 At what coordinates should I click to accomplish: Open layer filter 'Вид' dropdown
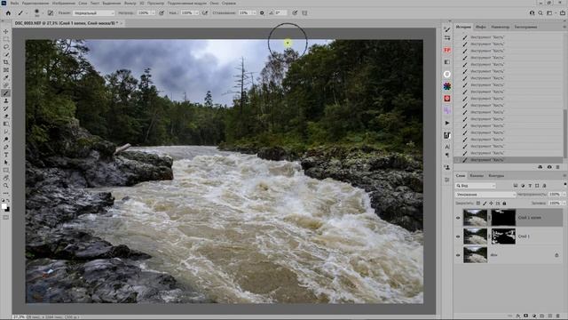[x=476, y=186]
